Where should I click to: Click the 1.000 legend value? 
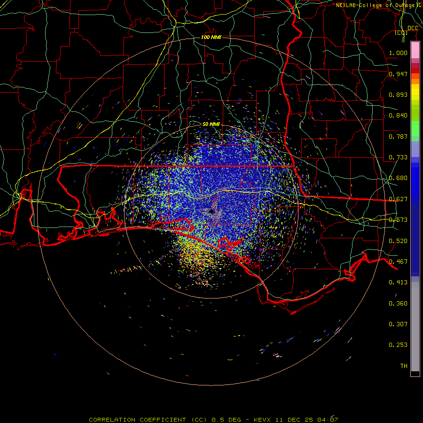[398, 53]
